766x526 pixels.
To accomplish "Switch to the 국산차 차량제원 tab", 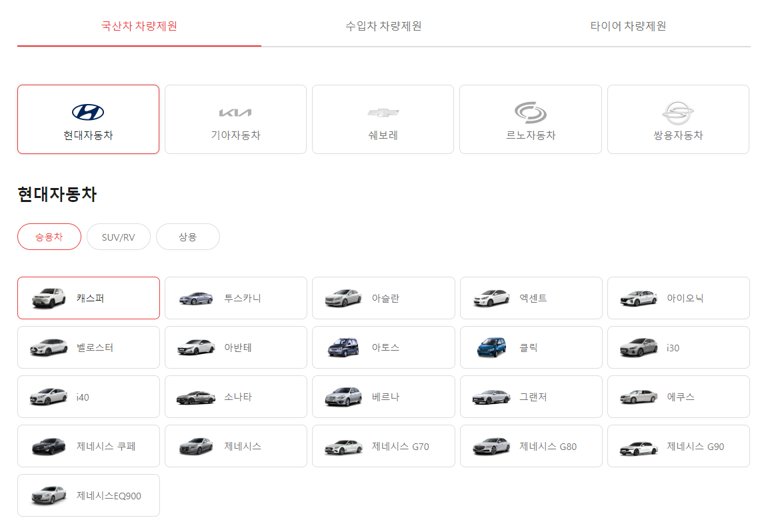I will click(139, 26).
